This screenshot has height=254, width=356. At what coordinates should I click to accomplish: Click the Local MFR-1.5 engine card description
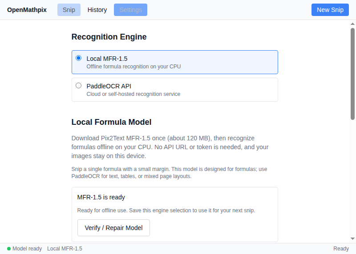click(x=133, y=67)
